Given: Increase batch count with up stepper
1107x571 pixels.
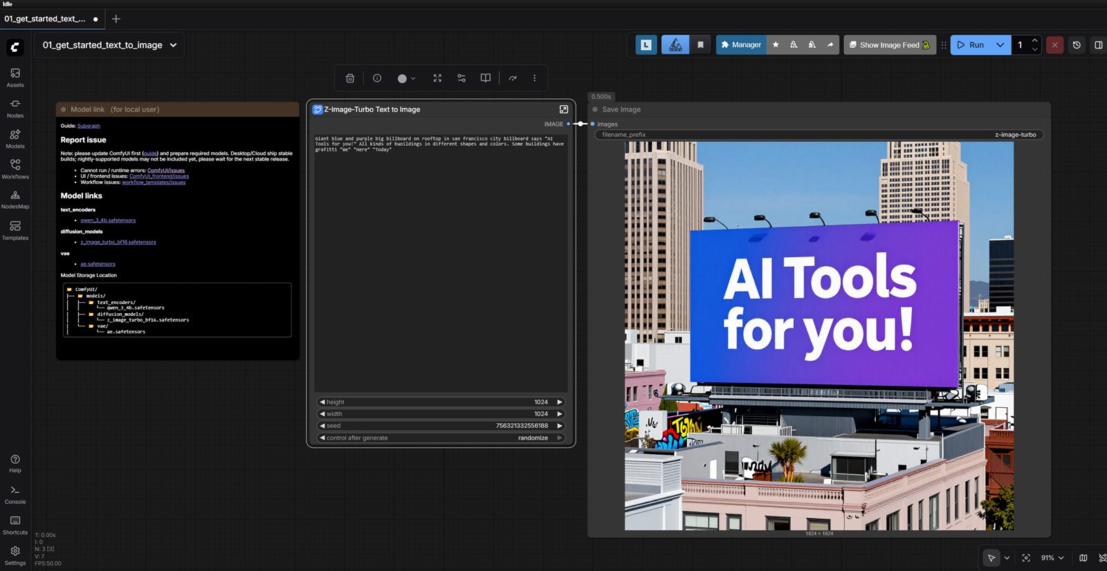Looking at the screenshot, I should pos(1034,40).
